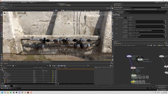Click the play backward button in playbar
This screenshot has width=168, height=94.
[4, 86]
